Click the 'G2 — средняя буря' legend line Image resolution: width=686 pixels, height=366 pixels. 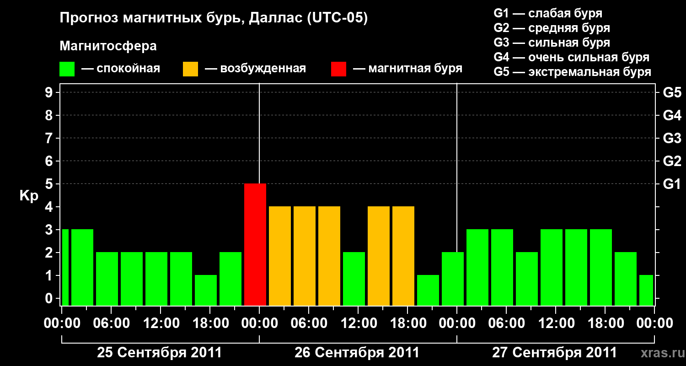[552, 28]
